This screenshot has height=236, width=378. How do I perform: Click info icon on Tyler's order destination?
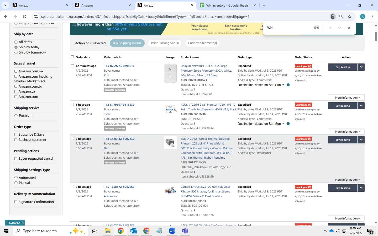point(288,124)
